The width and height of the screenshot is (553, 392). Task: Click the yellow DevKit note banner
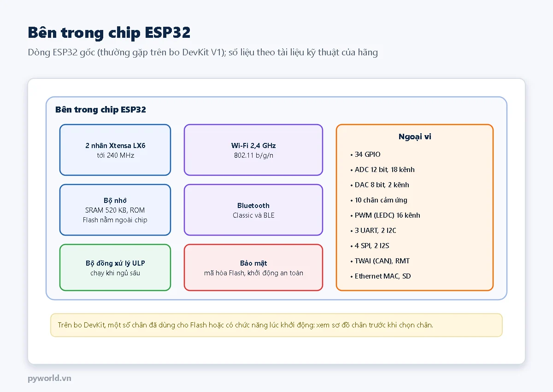click(x=276, y=325)
